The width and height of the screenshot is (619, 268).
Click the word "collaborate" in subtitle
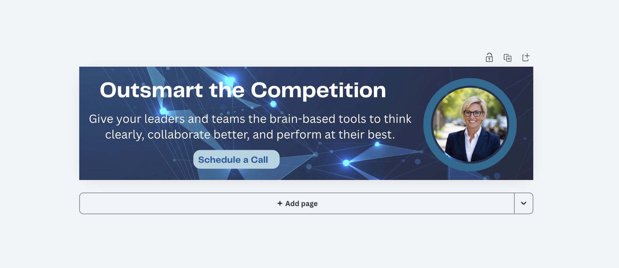click(x=179, y=135)
